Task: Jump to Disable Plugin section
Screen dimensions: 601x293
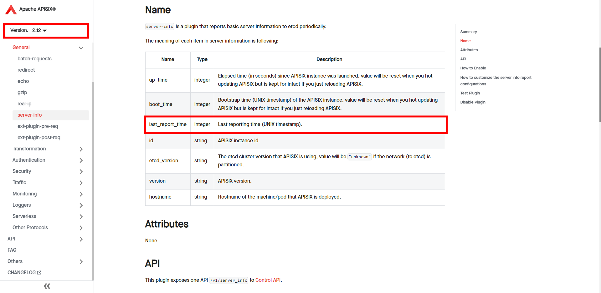Action: (473, 102)
